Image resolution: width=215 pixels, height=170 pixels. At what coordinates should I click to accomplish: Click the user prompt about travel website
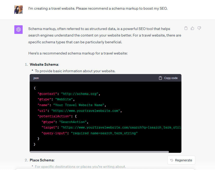click(x=98, y=9)
